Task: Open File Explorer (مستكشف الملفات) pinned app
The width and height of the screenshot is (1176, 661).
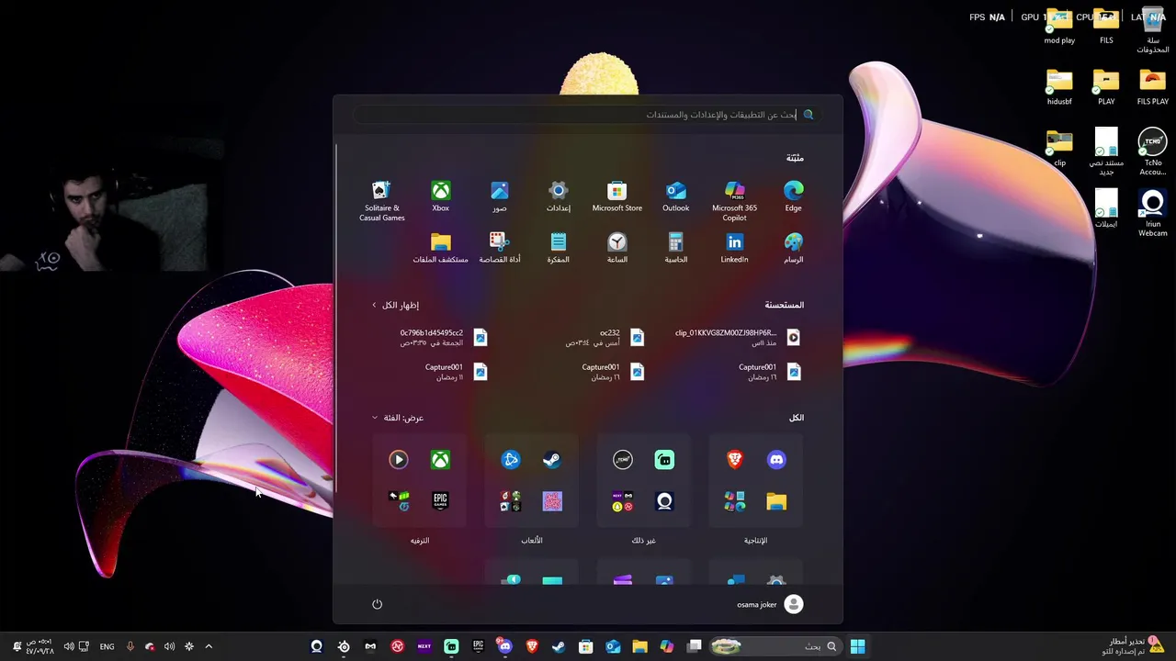Action: point(441,248)
